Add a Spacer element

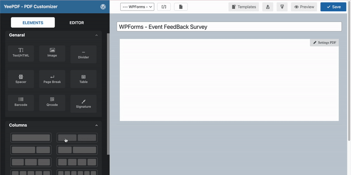click(21, 79)
